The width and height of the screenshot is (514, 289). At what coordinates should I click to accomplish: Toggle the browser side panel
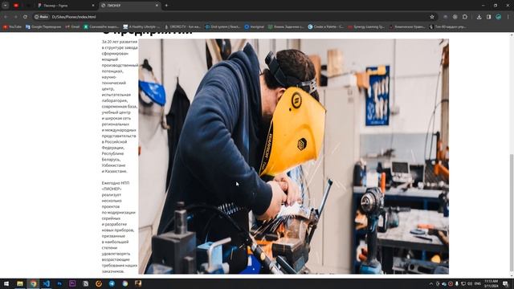[489, 17]
